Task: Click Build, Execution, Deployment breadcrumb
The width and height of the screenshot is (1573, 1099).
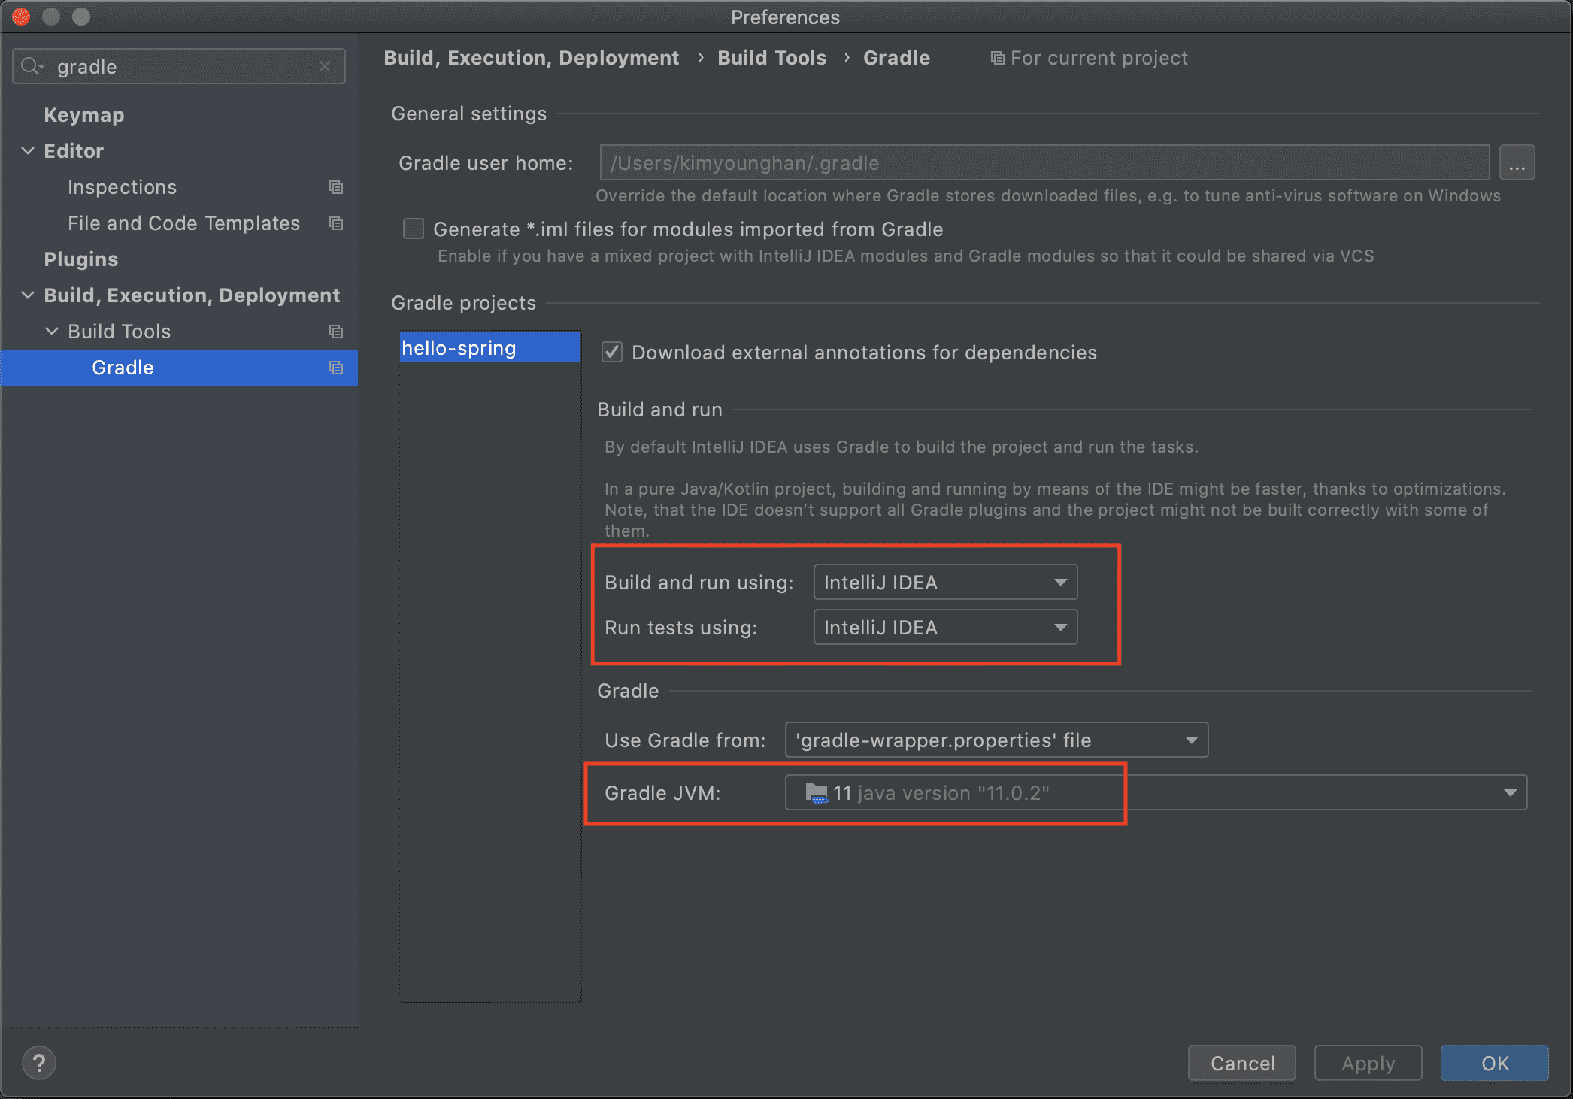Action: 531,58
